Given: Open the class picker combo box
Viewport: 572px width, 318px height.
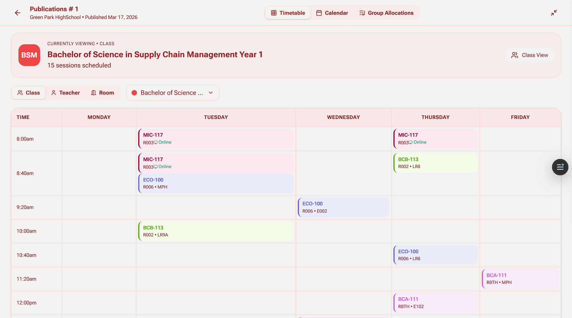Looking at the screenshot, I should click(172, 93).
